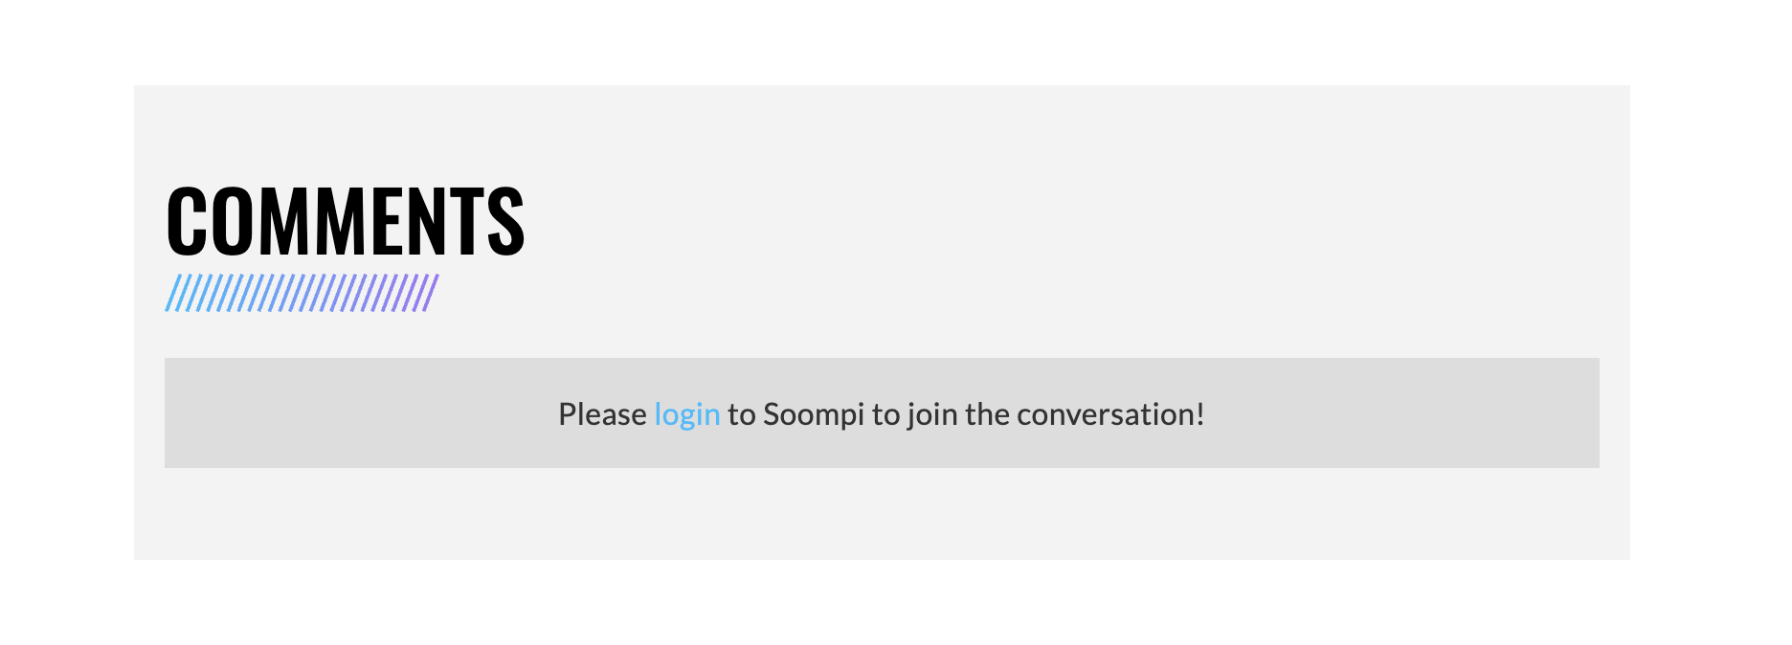
Task: Click the middle of the slash divider
Action: click(302, 293)
